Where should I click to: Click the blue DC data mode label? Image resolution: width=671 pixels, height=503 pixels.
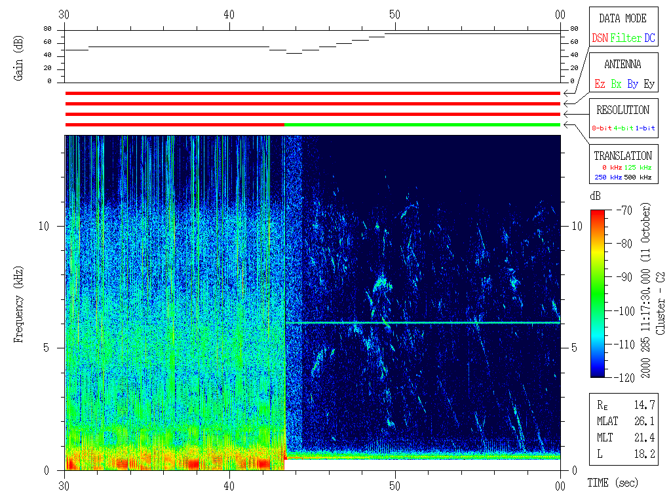click(649, 39)
